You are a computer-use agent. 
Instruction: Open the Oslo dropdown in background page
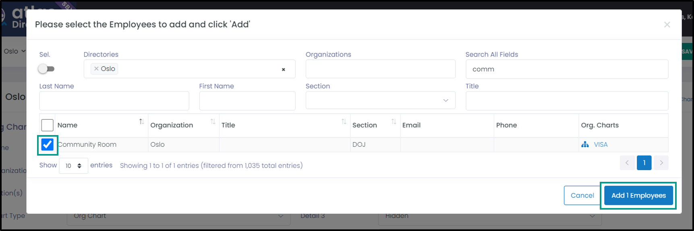click(14, 51)
